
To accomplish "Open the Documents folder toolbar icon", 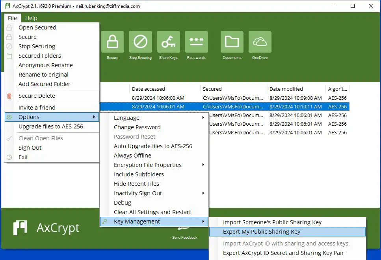I will 232,42.
